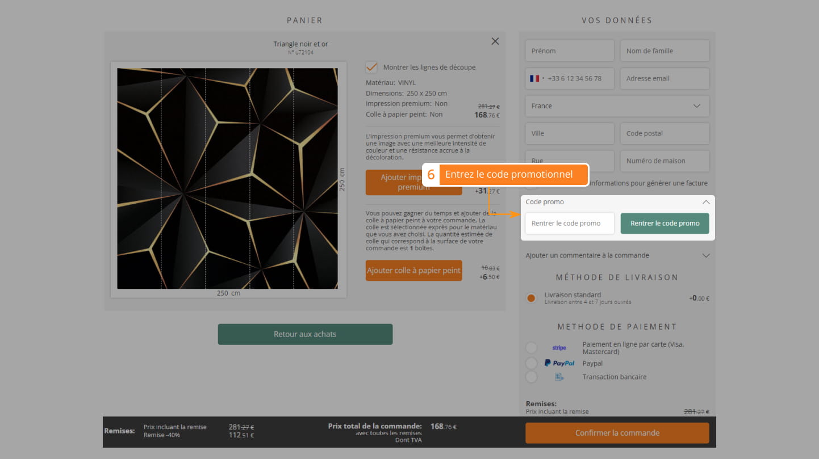This screenshot has height=459, width=819.
Task: Collapse the Code promo section
Action: (705, 202)
